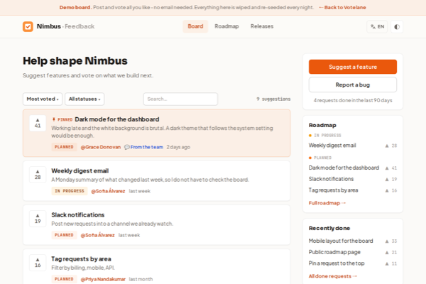Click author @Sofía Álvarez on Slack notifications

click(x=97, y=235)
